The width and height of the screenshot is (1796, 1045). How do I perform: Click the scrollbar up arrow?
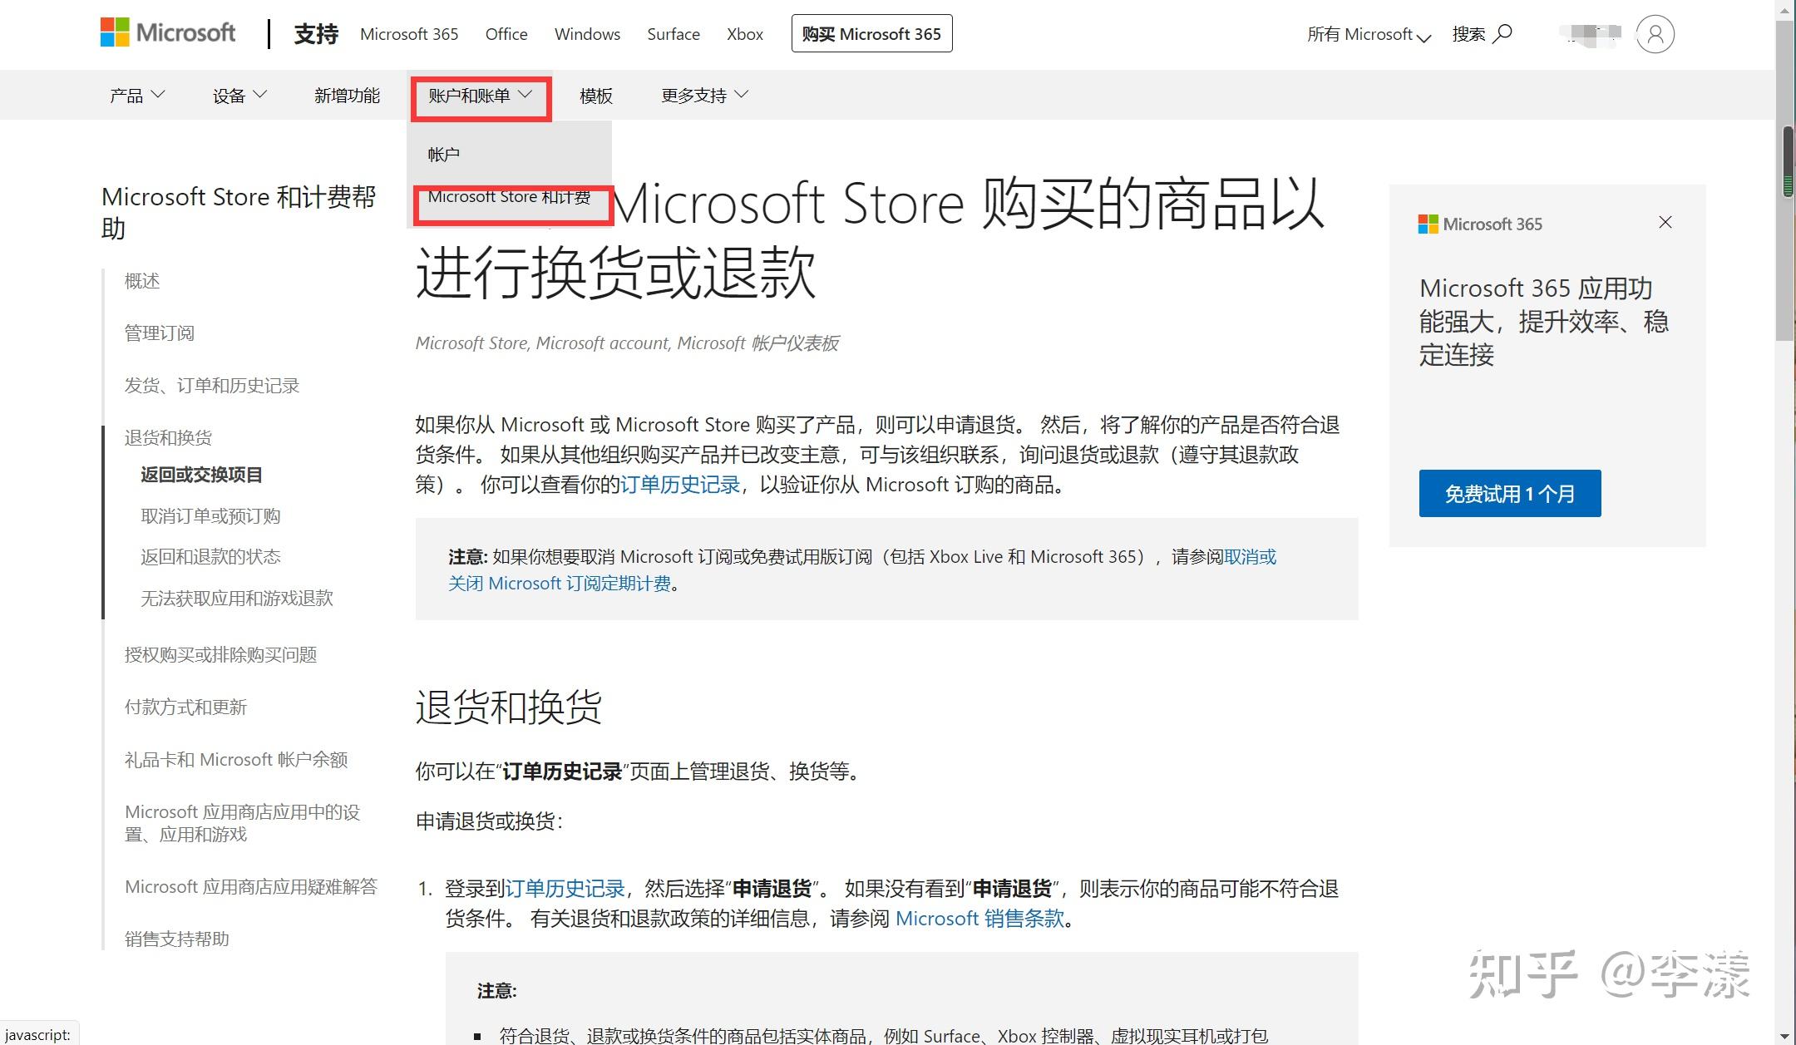pos(1786,9)
